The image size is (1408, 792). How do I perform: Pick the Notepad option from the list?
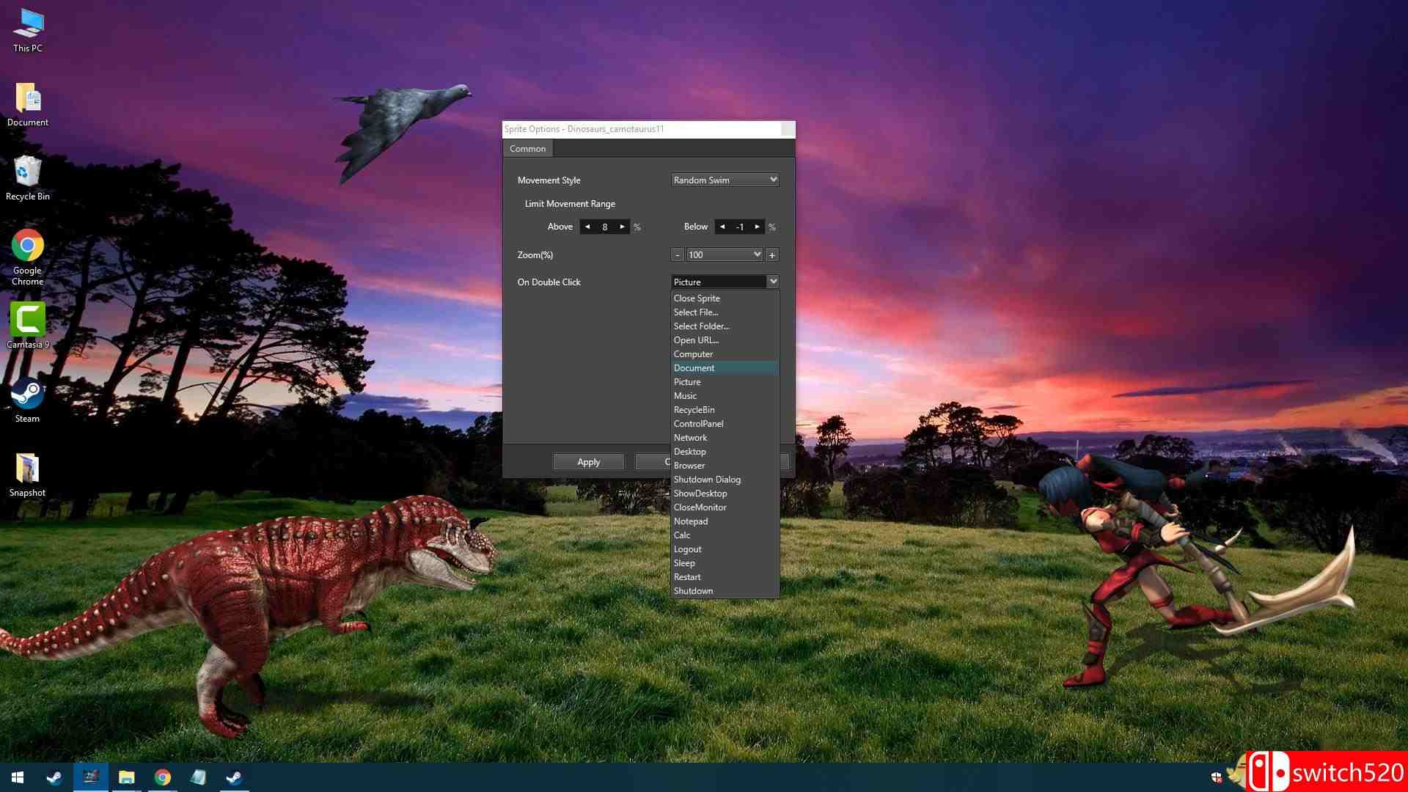point(691,521)
